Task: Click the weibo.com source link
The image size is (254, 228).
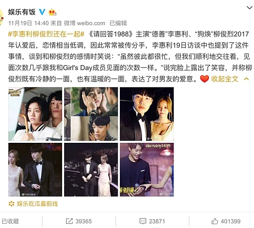Action: (91, 23)
